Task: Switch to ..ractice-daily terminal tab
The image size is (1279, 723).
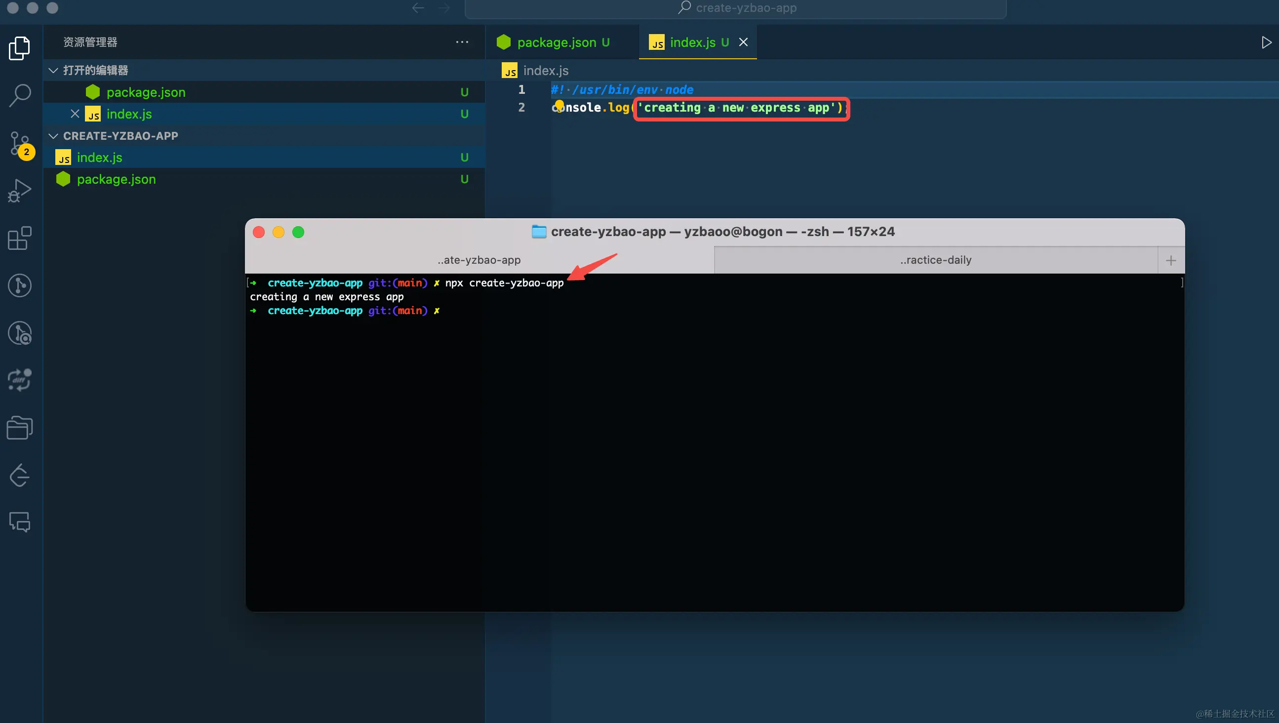Action: [x=935, y=260]
